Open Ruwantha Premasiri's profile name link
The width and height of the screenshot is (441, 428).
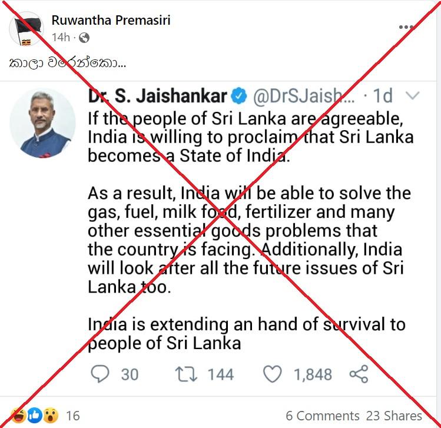[x=111, y=20]
